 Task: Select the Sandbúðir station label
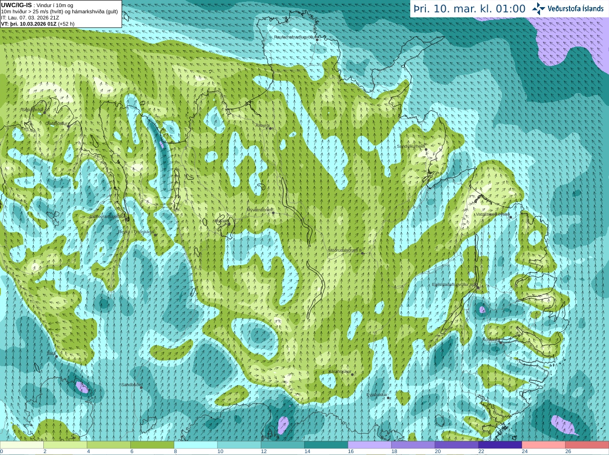132,385
